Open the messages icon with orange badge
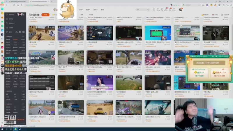Viewport: 233px width, 131px height. tap(170, 9)
